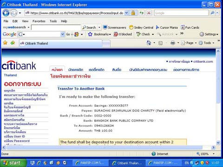Open the Tools menu in menu bar
This screenshot has height=167, width=223.
(x=53, y=21)
